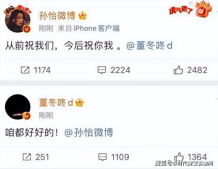Click the repost count 1174
Viewport: 218px width, 169px height.
click(x=42, y=70)
